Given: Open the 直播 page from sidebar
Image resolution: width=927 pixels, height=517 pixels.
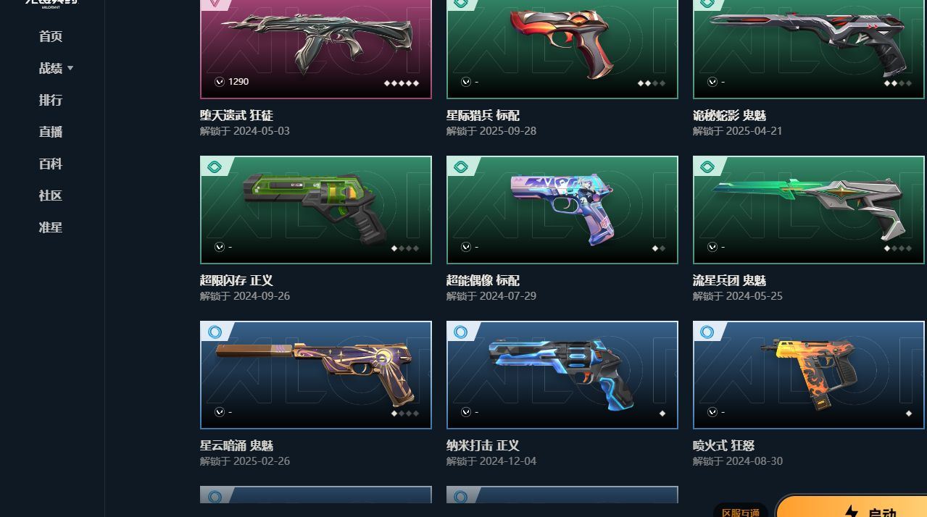Looking at the screenshot, I should tap(51, 132).
